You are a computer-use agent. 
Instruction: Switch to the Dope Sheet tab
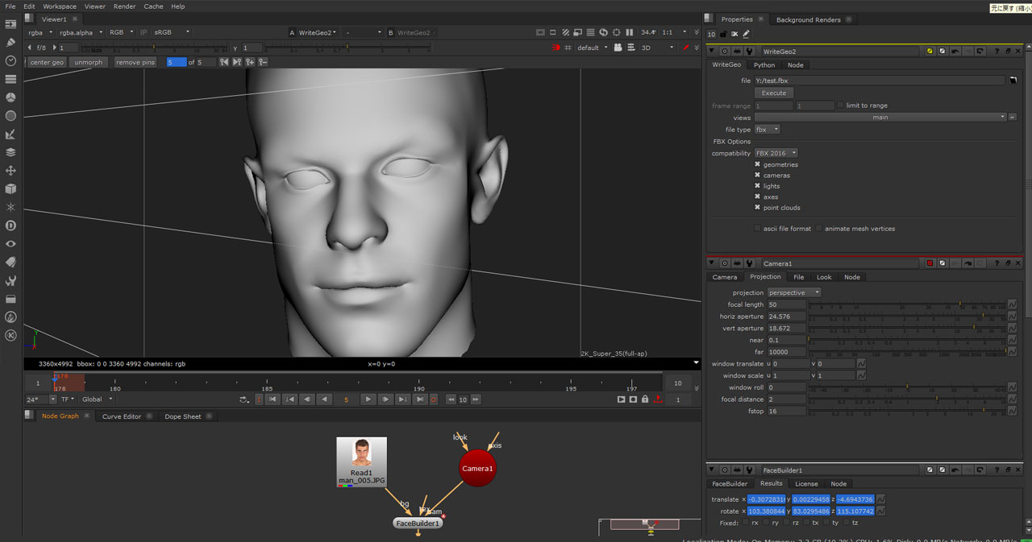click(x=183, y=416)
